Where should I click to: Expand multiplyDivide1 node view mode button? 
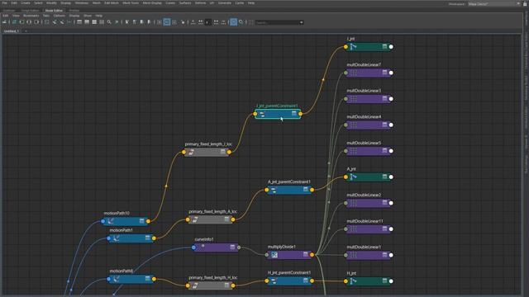[x=305, y=255]
